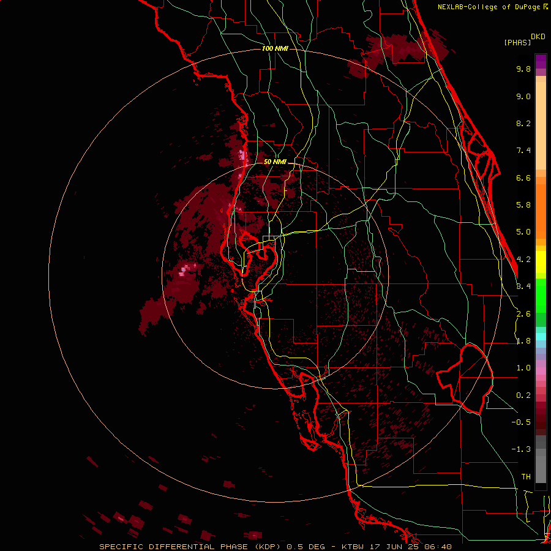Click the Specific Differential Phase caption at bottom
This screenshot has width=551, height=551.
275,547
